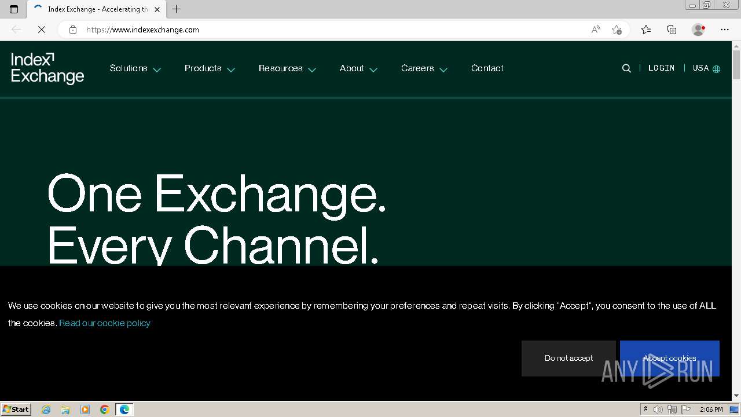Open browser Collections

tap(672, 30)
